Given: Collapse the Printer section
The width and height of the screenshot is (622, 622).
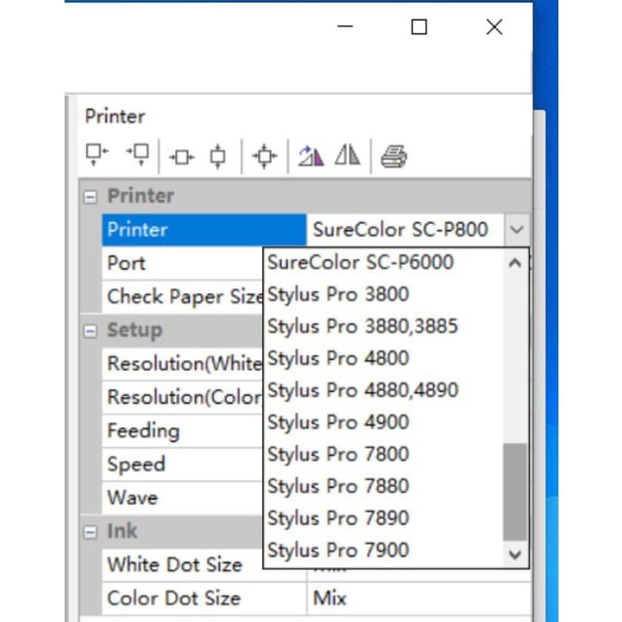Looking at the screenshot, I should pyautogui.click(x=91, y=197).
